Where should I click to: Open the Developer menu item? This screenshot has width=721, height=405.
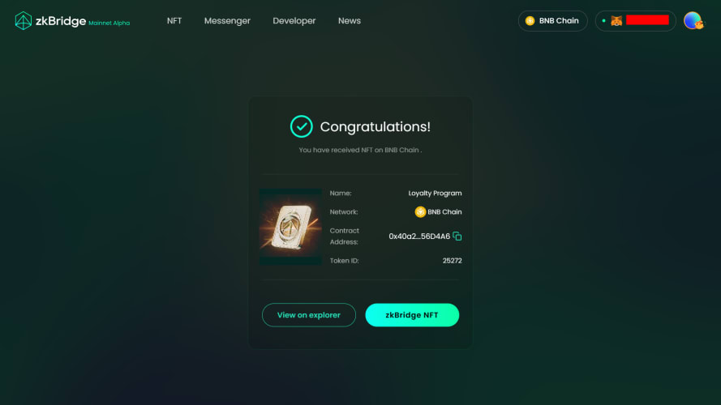pyautogui.click(x=294, y=21)
